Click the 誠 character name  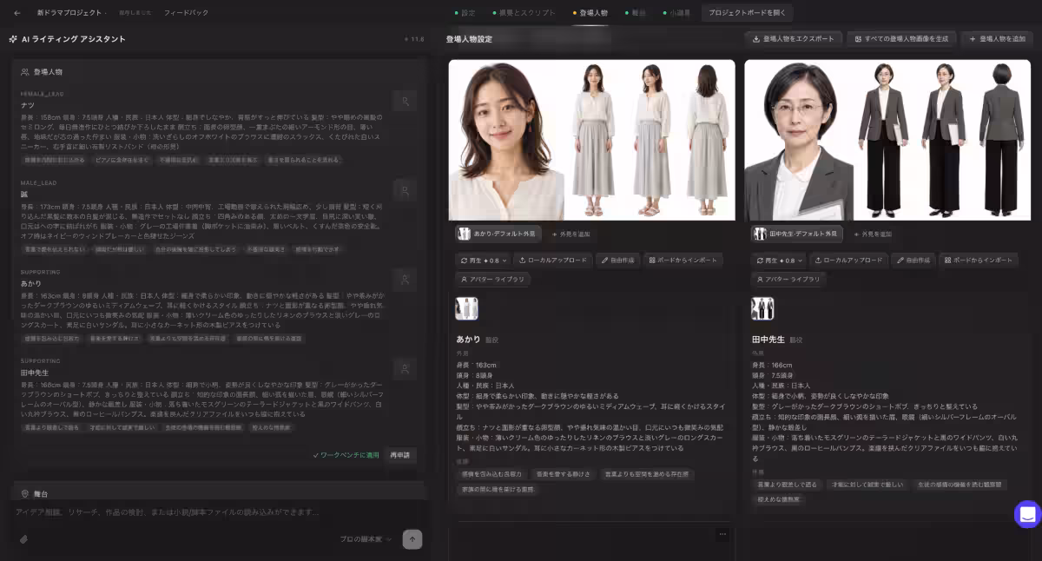click(x=24, y=194)
